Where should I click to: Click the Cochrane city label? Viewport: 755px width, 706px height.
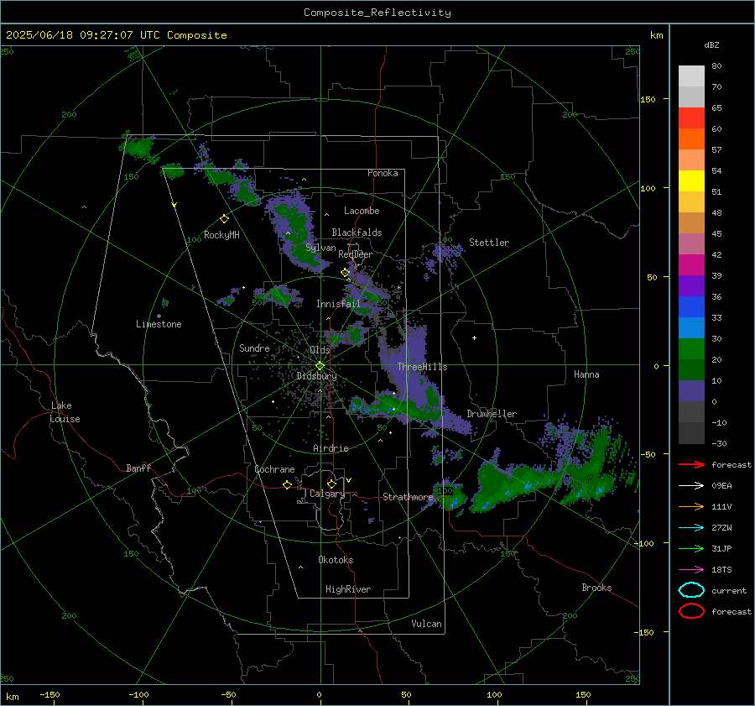274,469
